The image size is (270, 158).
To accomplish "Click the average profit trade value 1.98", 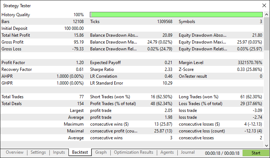I will point(168,117).
